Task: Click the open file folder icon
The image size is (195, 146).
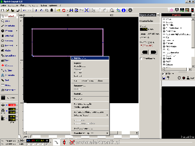Action: pos(7,10)
